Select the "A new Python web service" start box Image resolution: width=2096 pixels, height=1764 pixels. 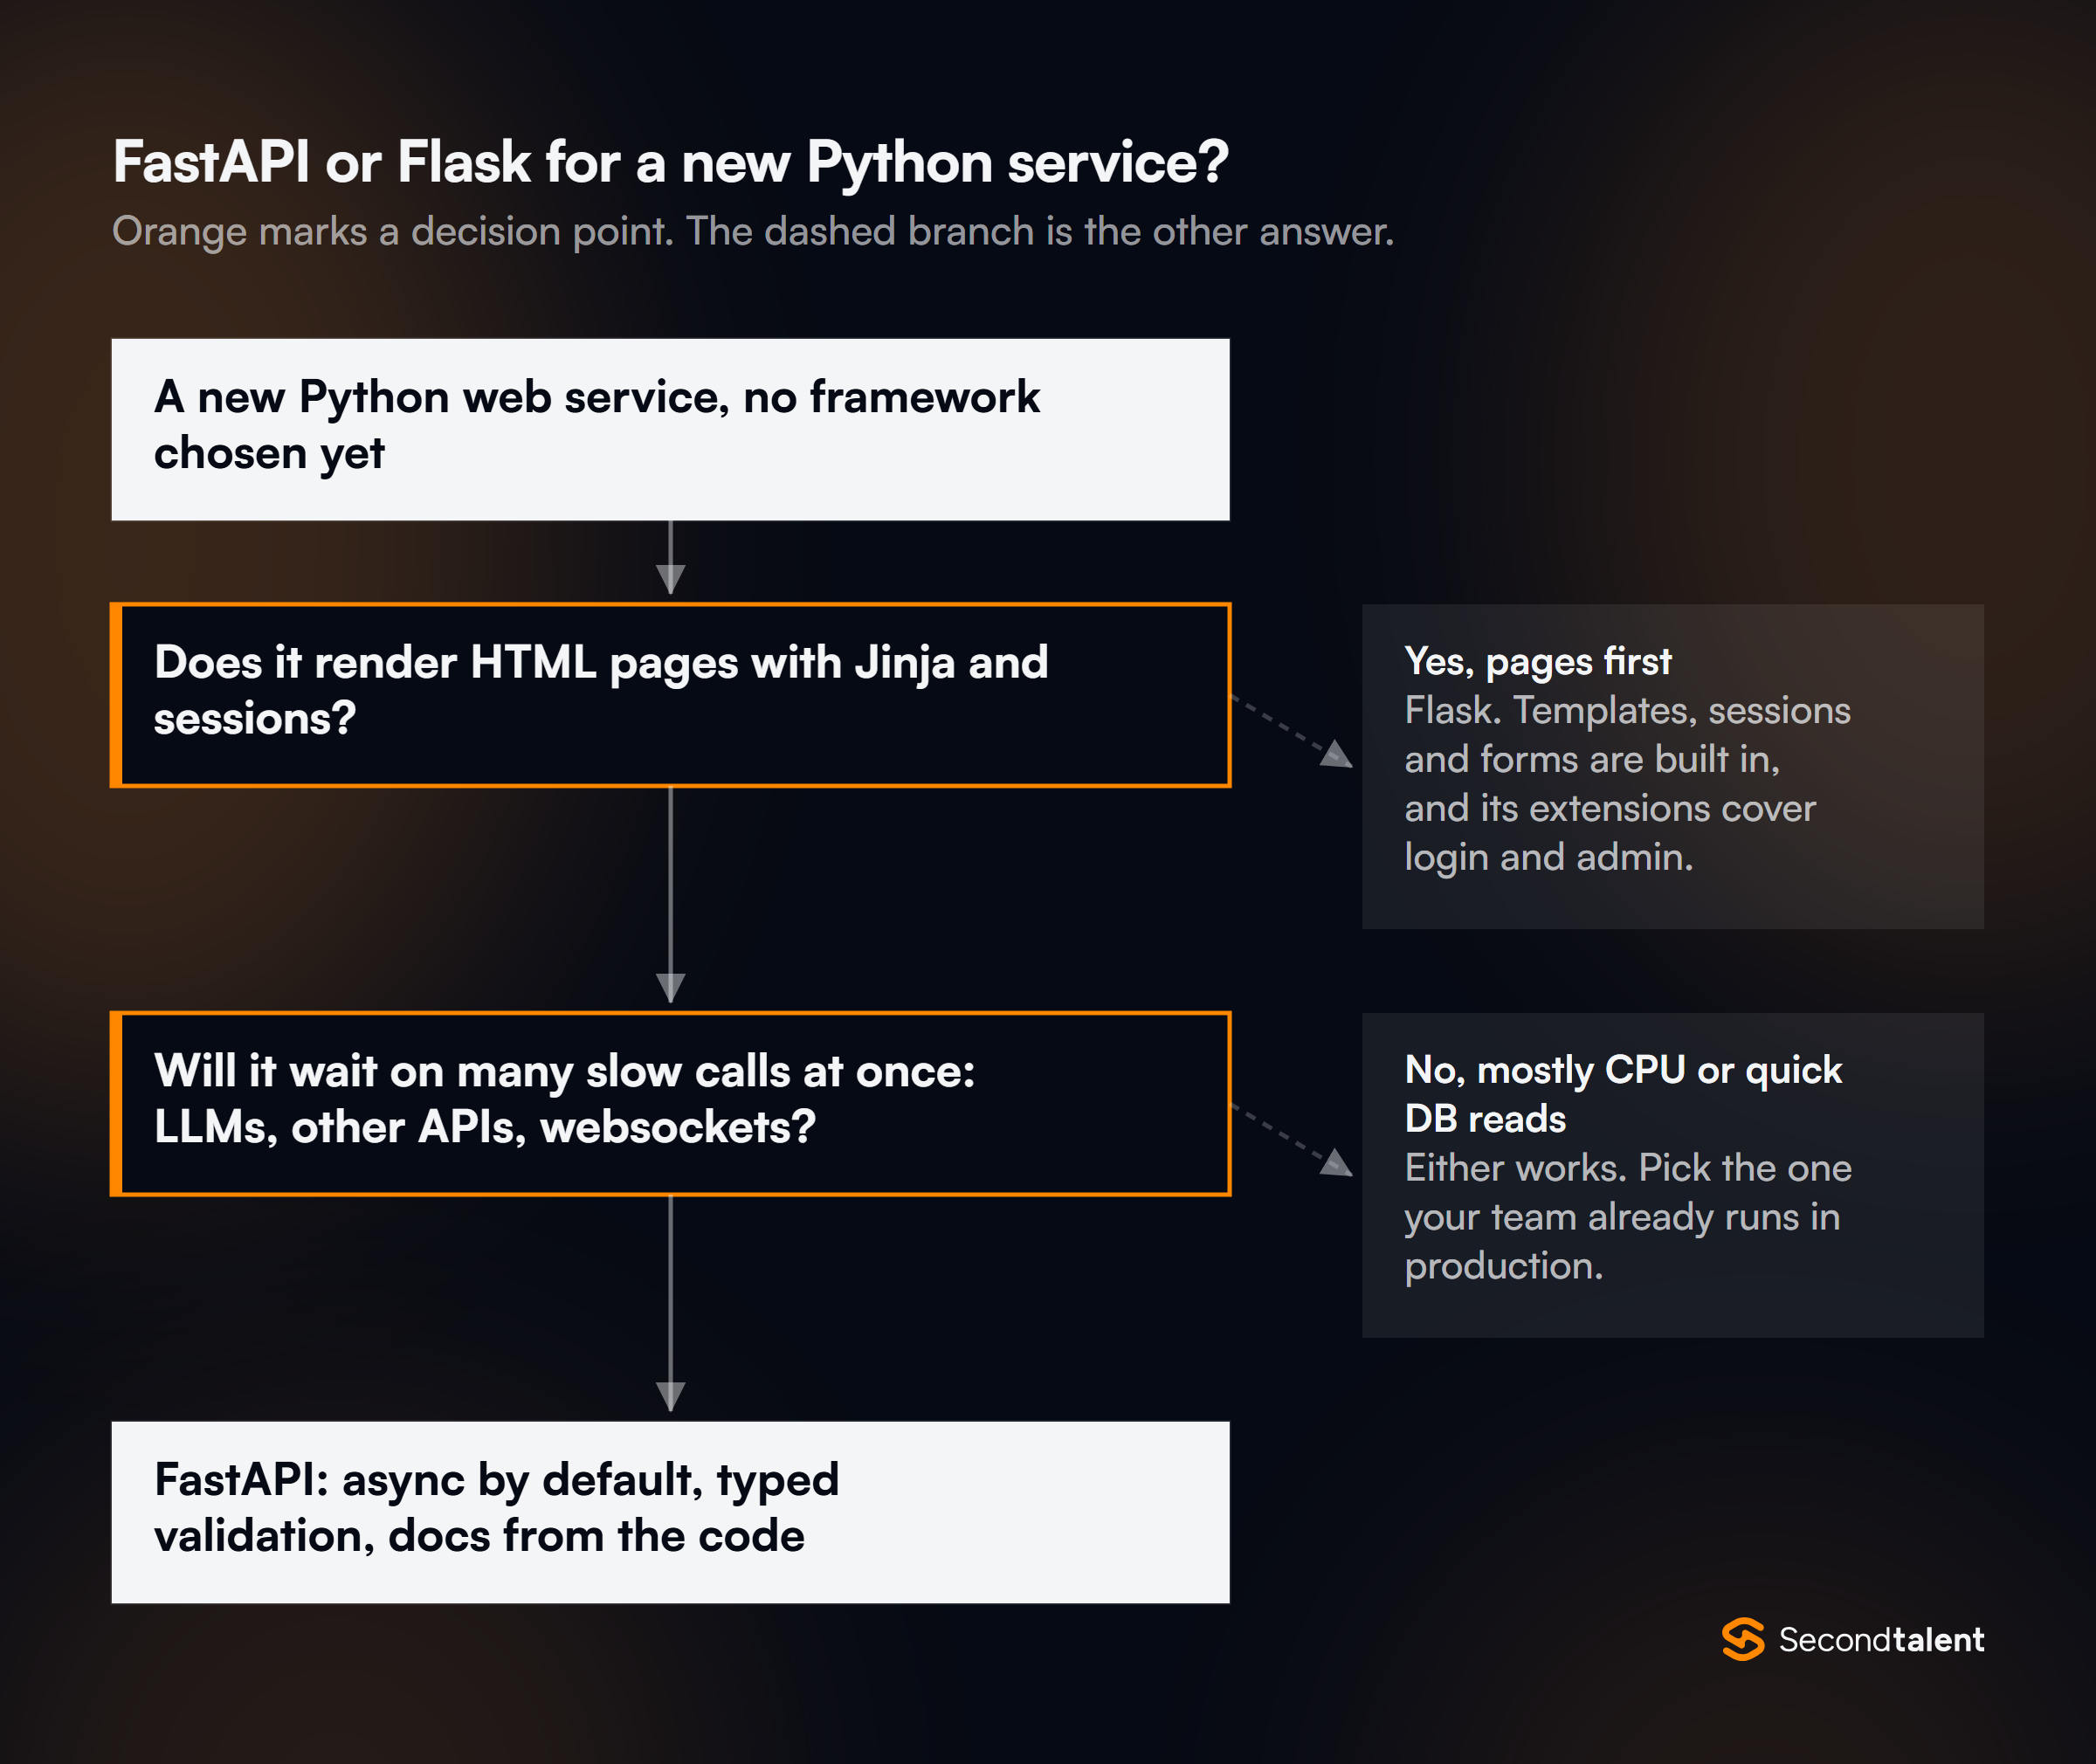click(x=670, y=429)
